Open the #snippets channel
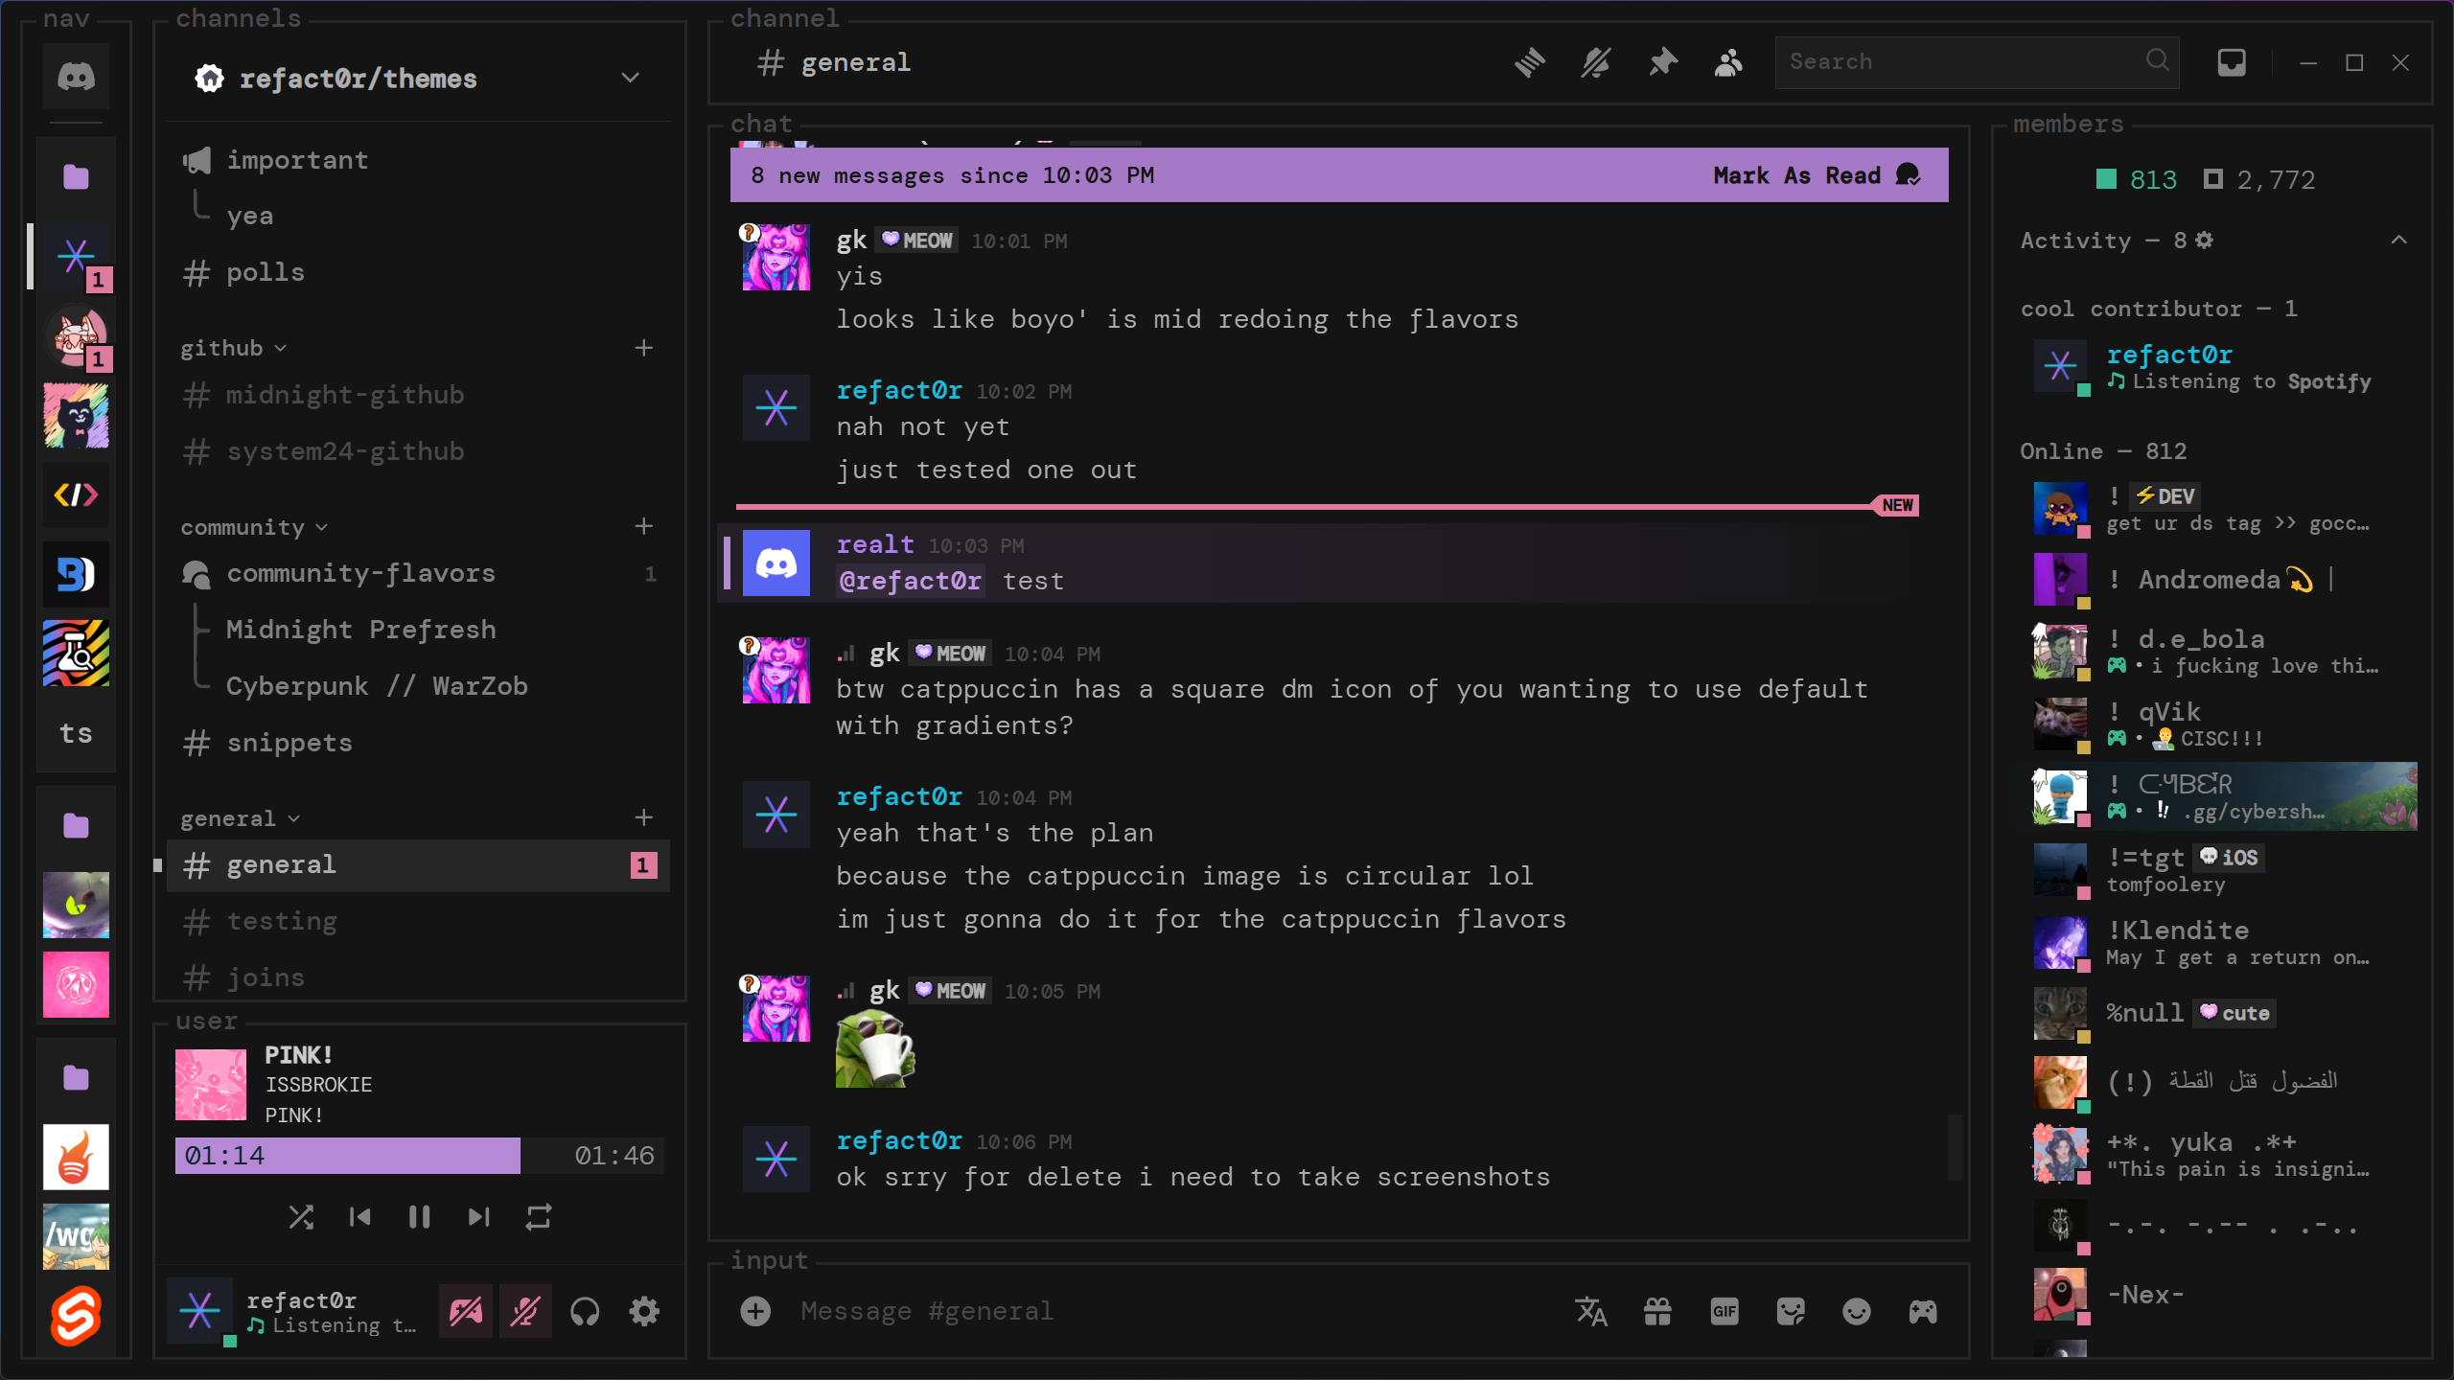Image resolution: width=2454 pixels, height=1380 pixels. 288,742
